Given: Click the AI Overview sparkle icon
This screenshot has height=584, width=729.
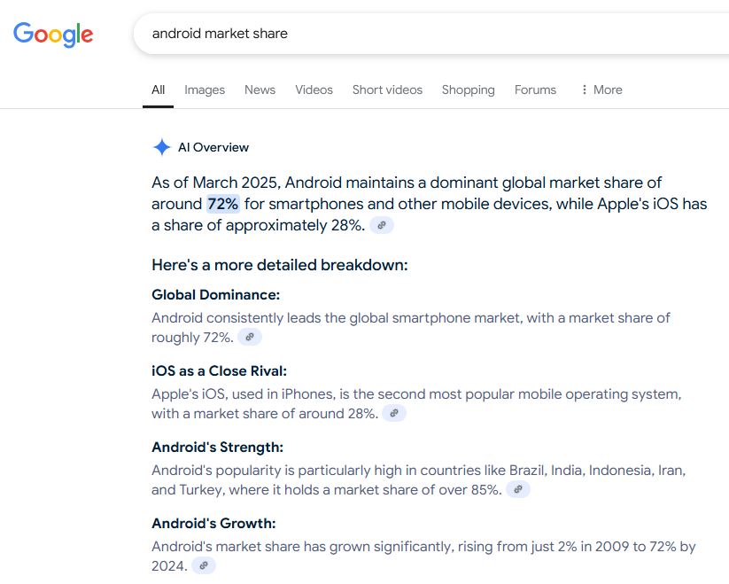Looking at the screenshot, I should coord(162,147).
